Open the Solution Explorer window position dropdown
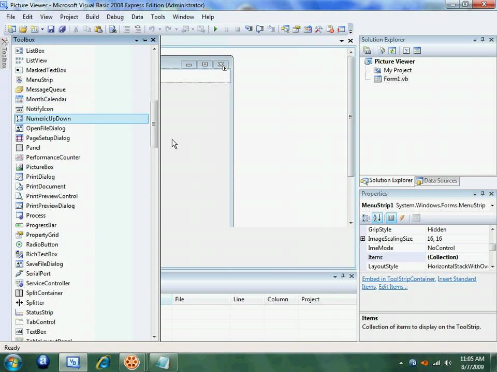497x372 pixels. coord(475,40)
